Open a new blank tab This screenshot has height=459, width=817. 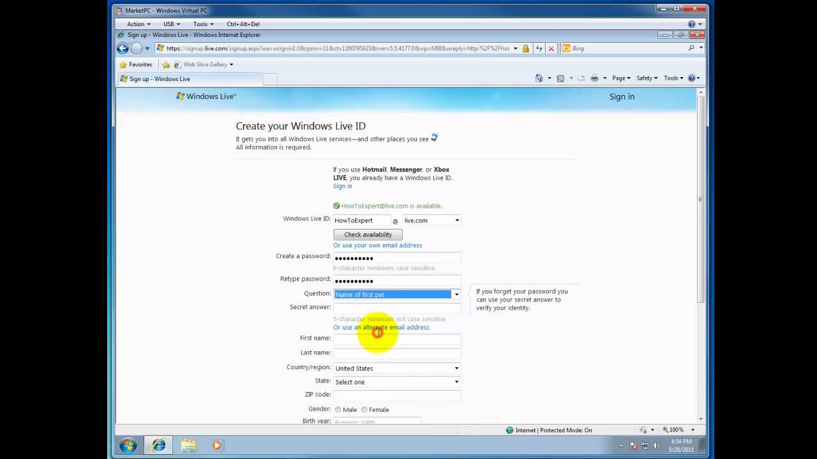tap(271, 79)
